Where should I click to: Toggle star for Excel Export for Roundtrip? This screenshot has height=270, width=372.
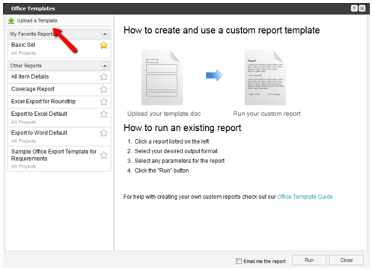tap(104, 102)
